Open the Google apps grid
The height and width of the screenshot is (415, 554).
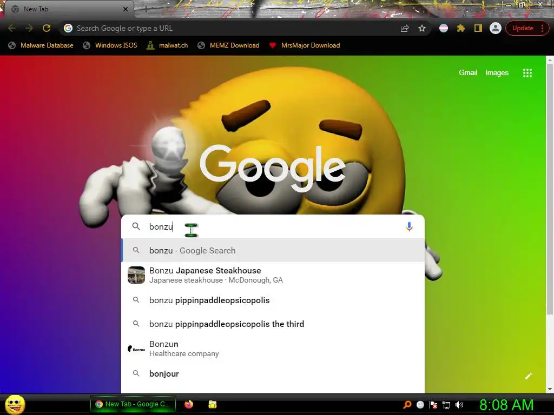pyautogui.click(x=527, y=73)
